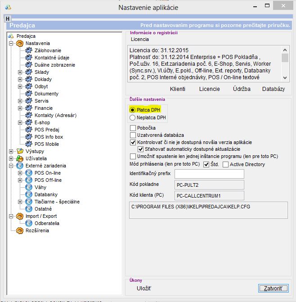The image size is (296, 302).
Task: Click the Užívatelia users icon
Action: (19, 158)
